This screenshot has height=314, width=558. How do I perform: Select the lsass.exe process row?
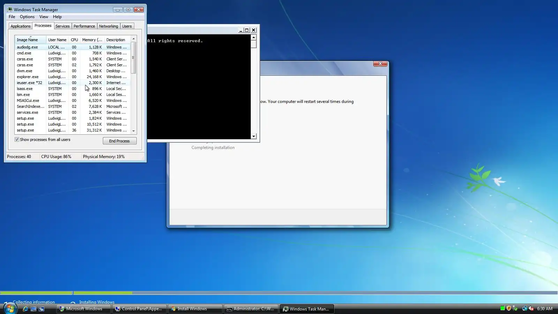pos(73,89)
